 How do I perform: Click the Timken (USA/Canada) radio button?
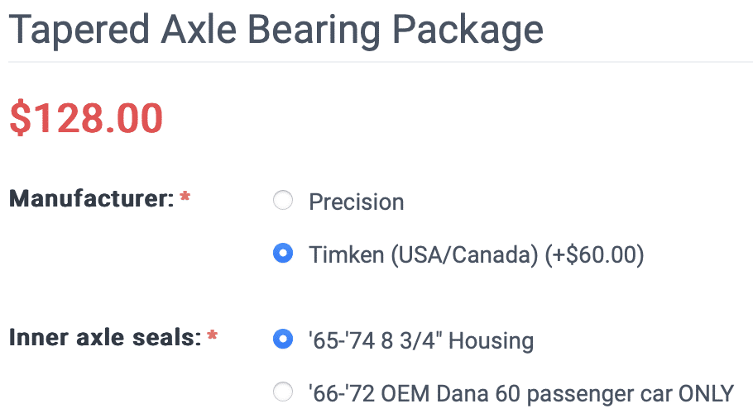click(283, 254)
